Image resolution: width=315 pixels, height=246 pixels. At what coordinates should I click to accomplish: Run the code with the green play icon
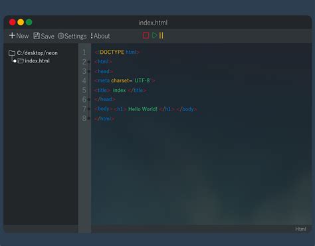pos(155,35)
